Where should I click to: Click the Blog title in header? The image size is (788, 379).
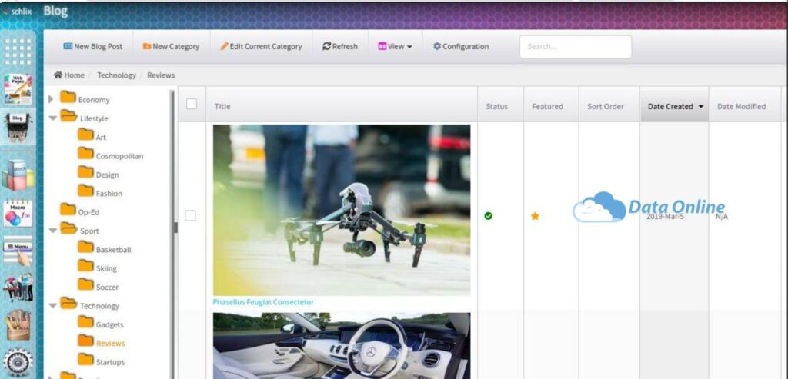(x=55, y=11)
